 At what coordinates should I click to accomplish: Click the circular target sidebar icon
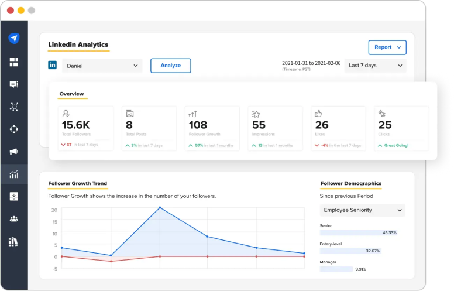click(x=14, y=129)
